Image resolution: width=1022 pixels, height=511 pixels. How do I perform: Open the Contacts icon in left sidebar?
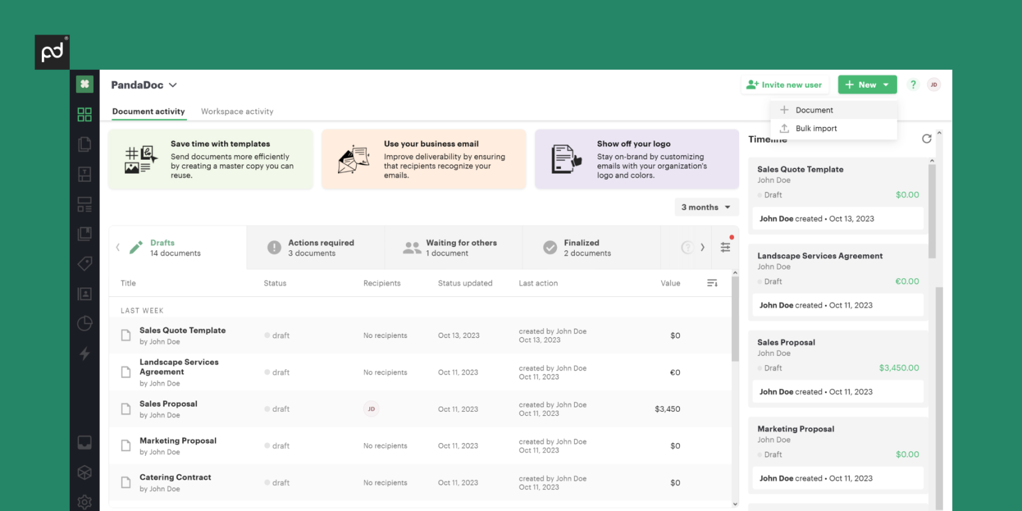point(85,293)
